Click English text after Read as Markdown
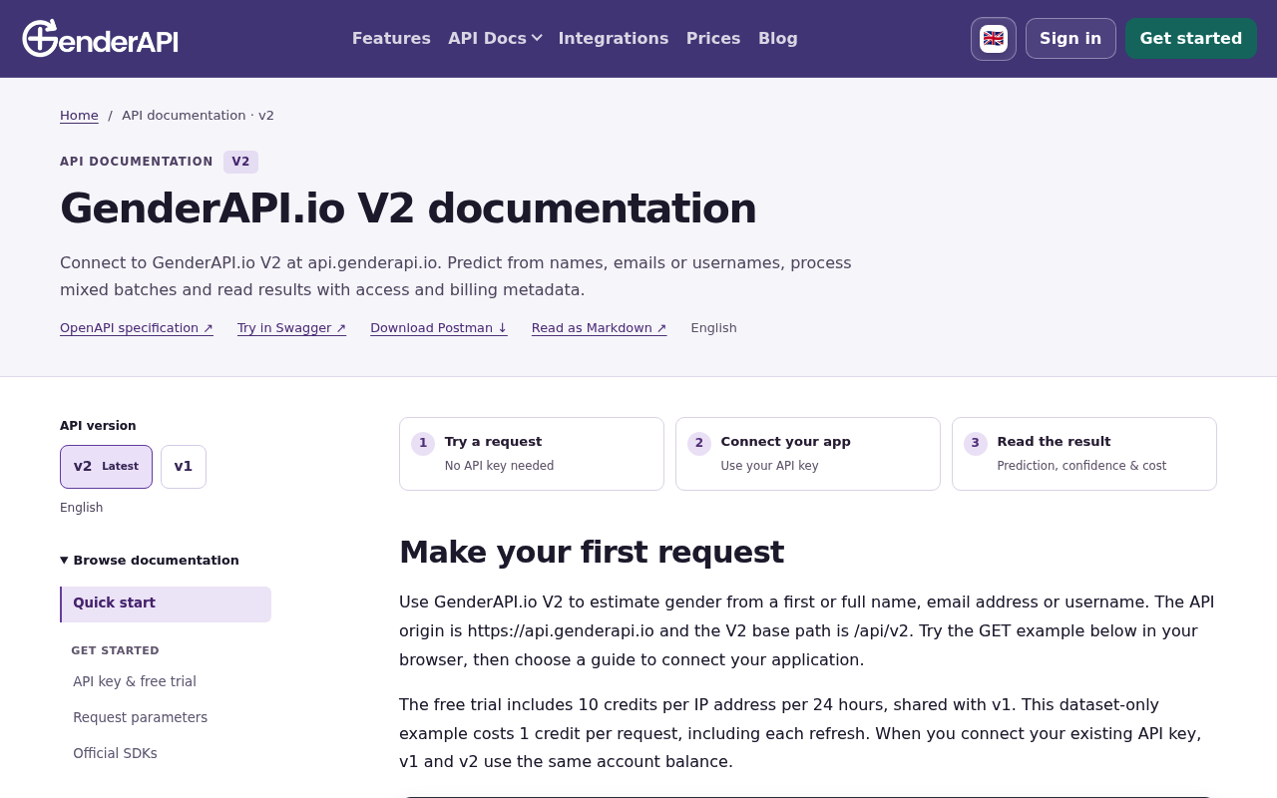Screen dimensions: 1277x798 point(714,328)
